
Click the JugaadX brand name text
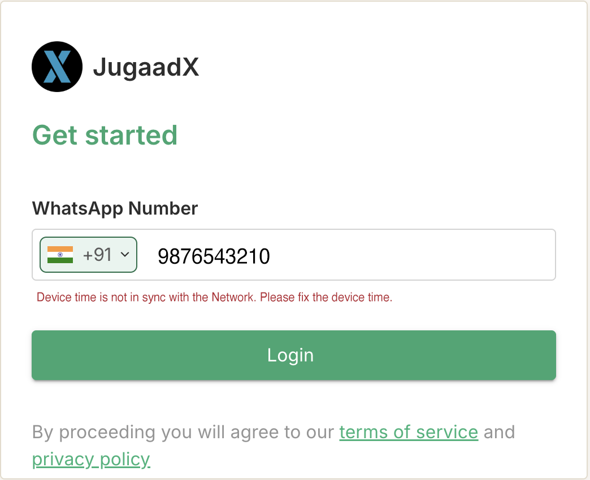(x=146, y=67)
